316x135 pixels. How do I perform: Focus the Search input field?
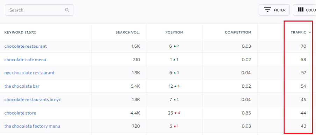[x=39, y=10]
